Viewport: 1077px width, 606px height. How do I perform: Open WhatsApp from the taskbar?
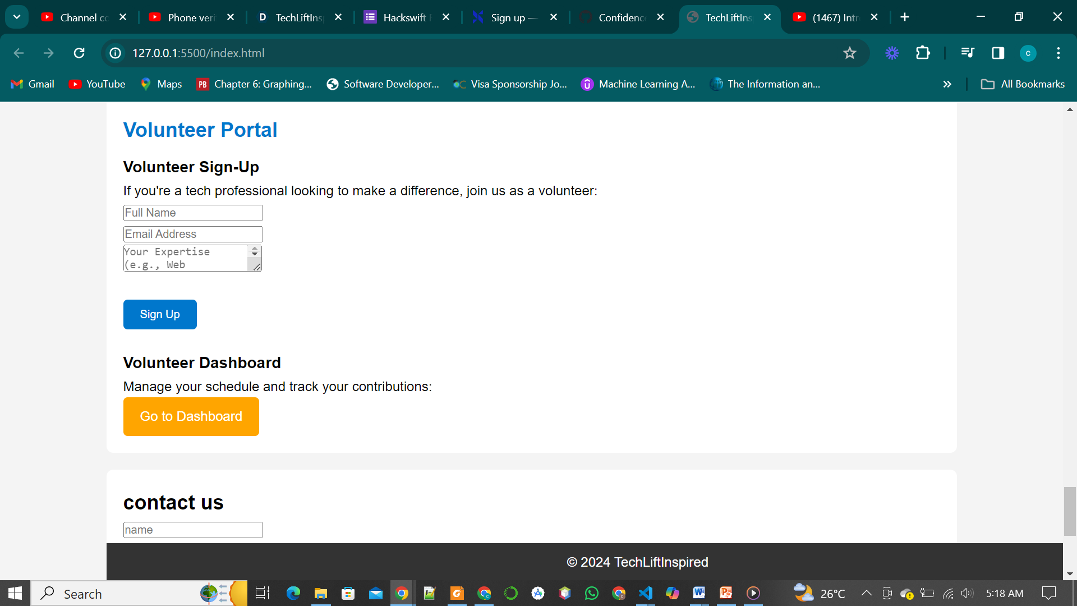(591, 593)
